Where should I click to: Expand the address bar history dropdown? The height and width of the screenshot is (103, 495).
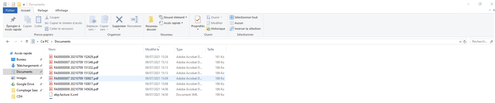point(460,42)
